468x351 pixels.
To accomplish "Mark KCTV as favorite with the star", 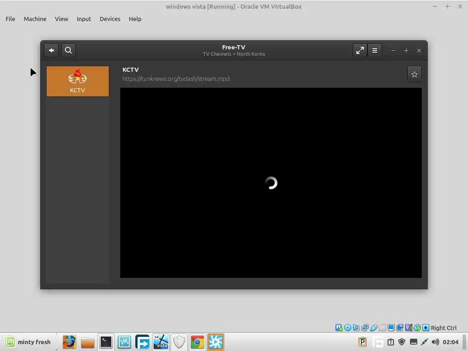I will point(414,74).
